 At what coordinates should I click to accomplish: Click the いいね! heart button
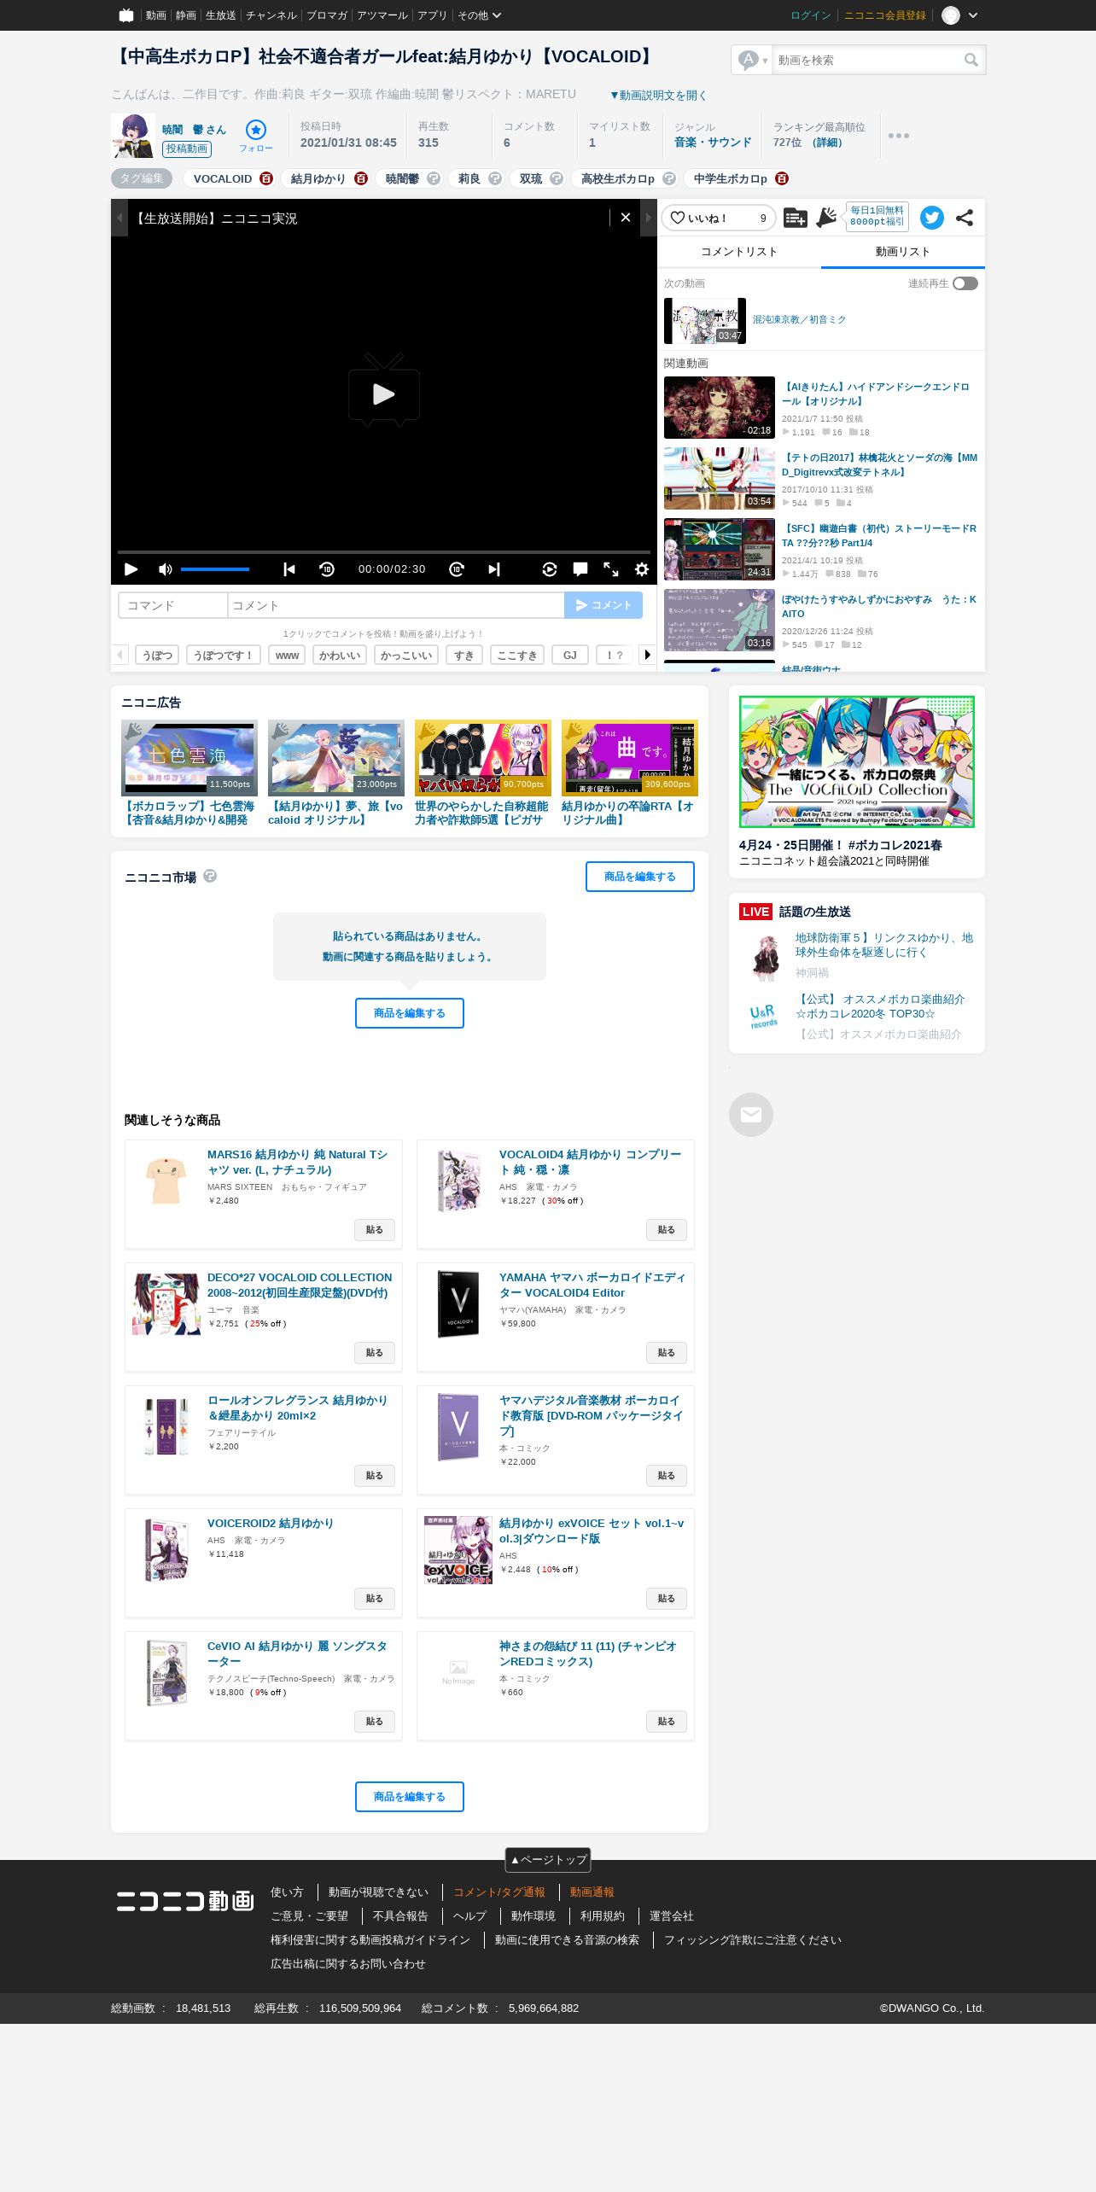(719, 218)
